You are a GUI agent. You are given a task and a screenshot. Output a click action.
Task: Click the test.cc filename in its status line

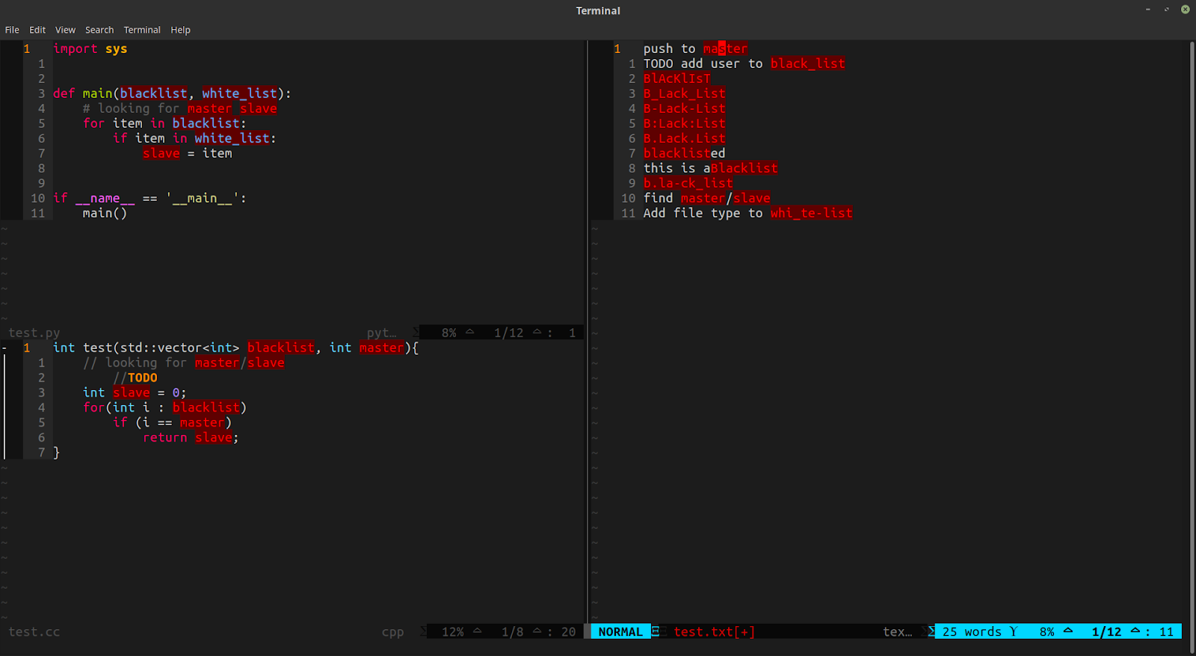tap(34, 631)
